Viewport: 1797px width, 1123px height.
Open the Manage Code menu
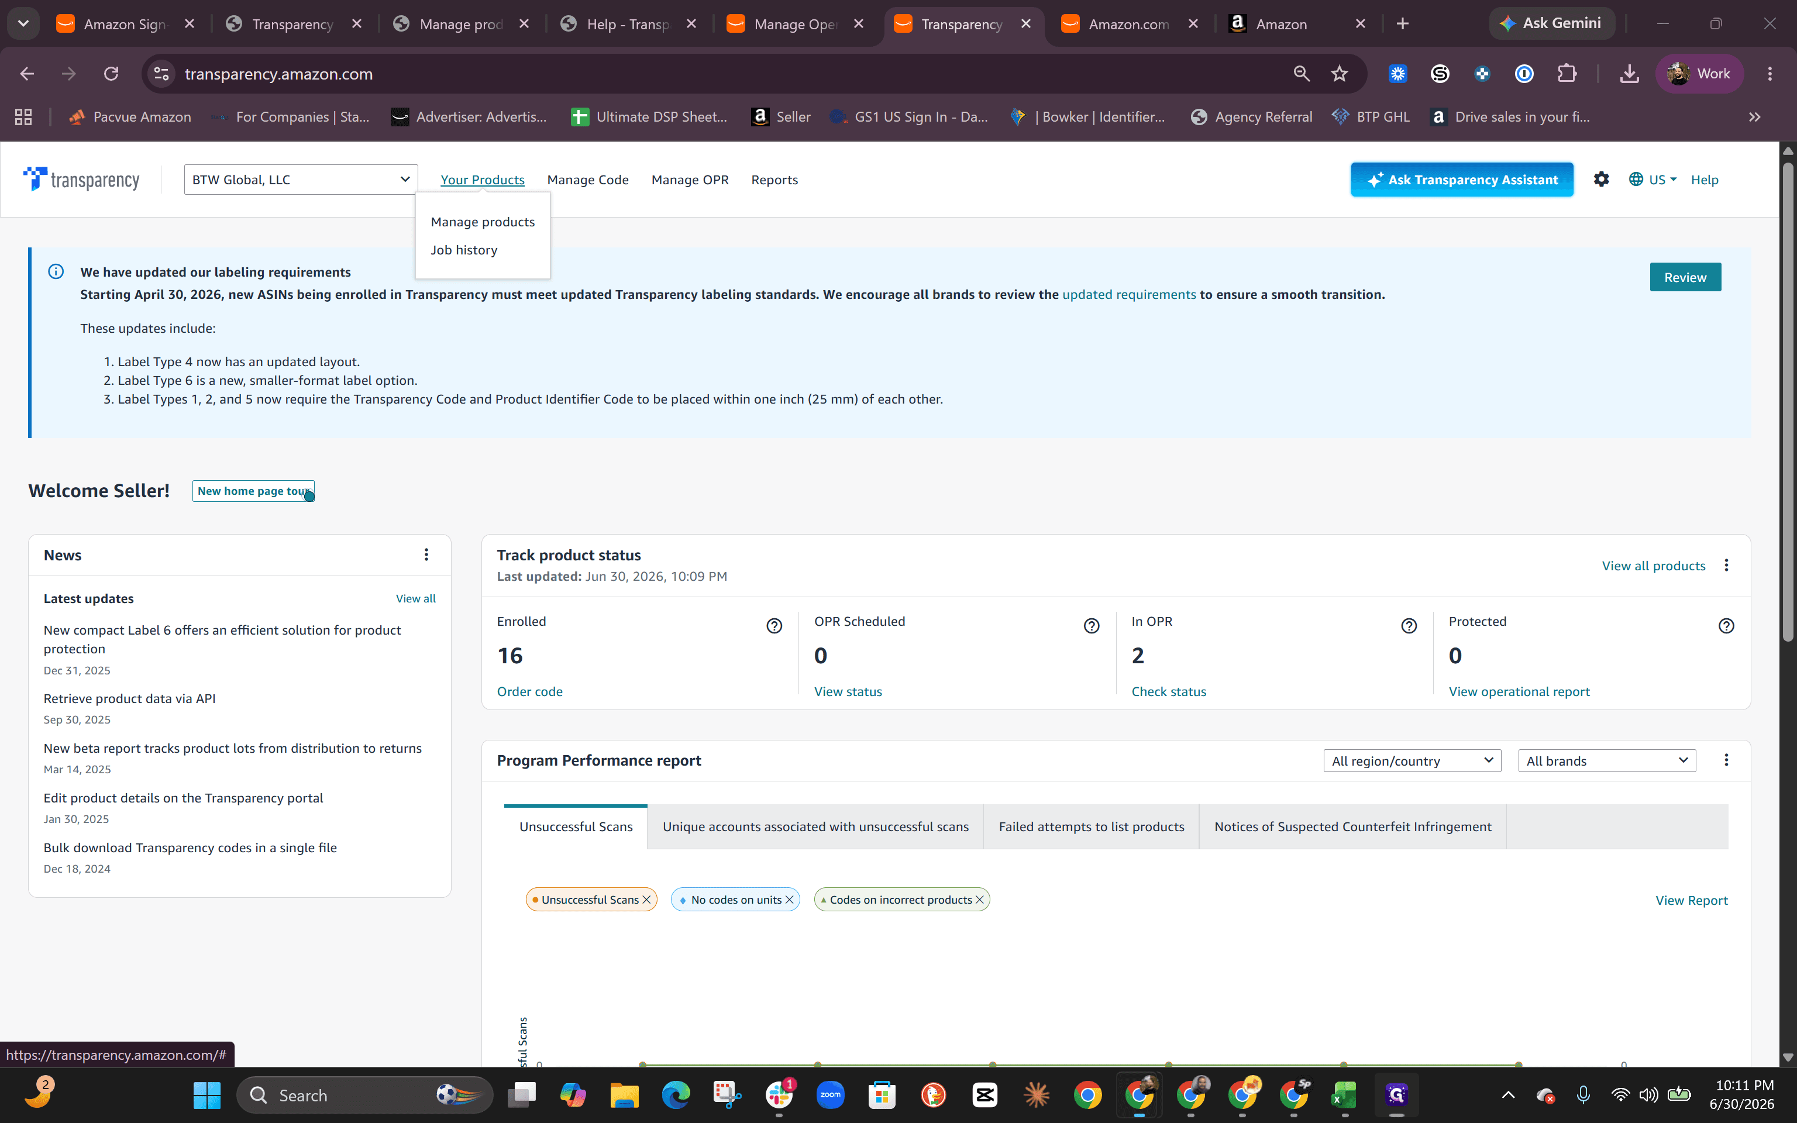587,179
